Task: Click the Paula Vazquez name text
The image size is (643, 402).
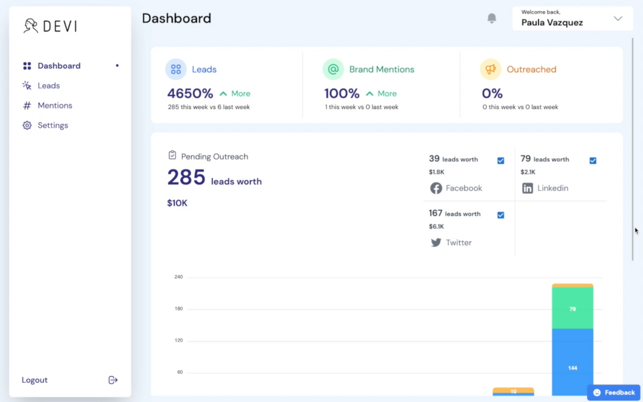Action: tap(552, 23)
